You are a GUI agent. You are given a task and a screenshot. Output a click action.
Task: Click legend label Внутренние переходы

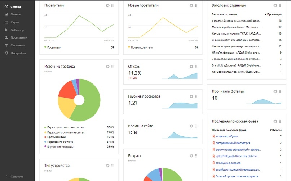(60, 147)
